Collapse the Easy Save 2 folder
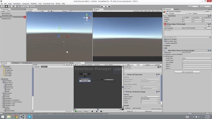The width and height of the screenshot is (212, 119). point(2,82)
